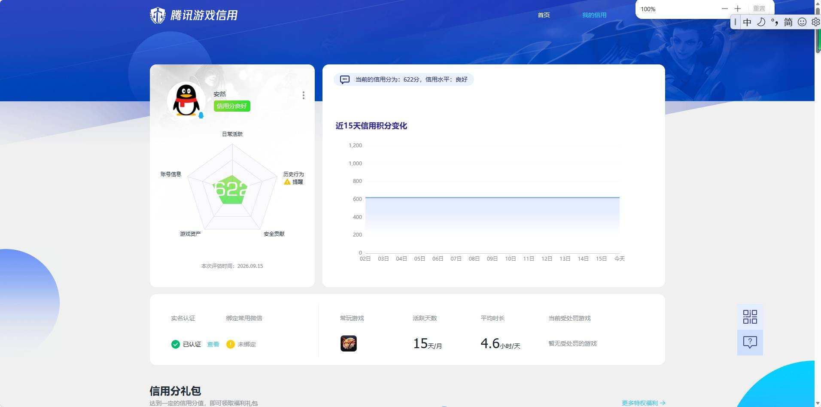Click the 近15天信用积分变化 chart title
This screenshot has width=821, height=407.
tap(371, 126)
